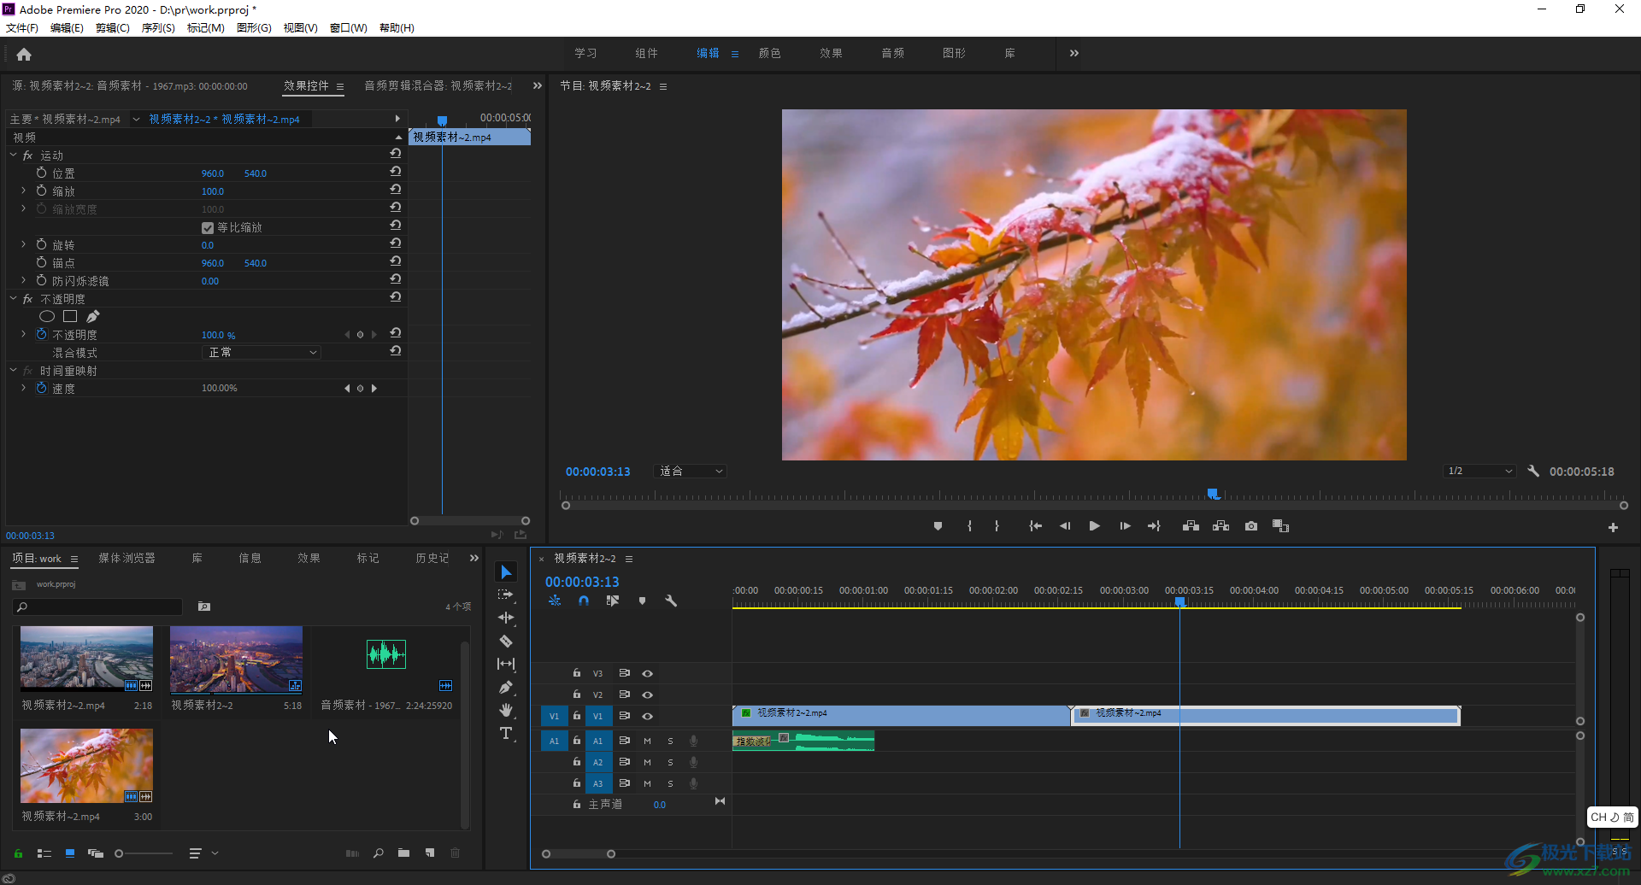Select the Track Select Forward tool
The height and width of the screenshot is (885, 1641).
pyautogui.click(x=506, y=595)
